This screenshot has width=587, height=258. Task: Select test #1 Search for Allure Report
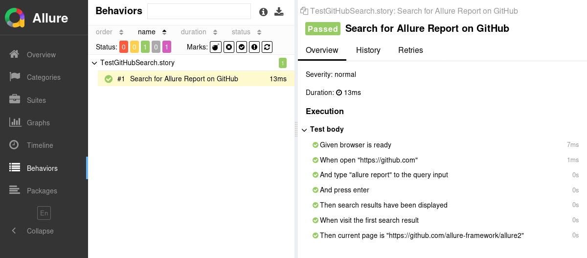[196, 79]
